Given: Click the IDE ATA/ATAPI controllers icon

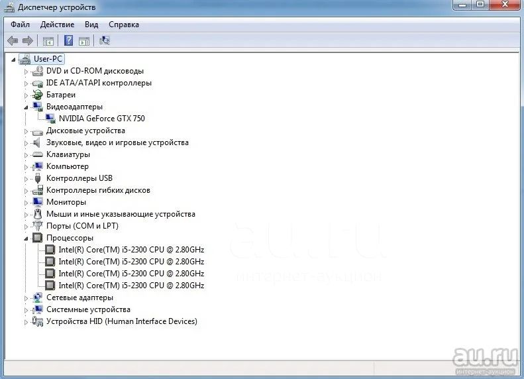Looking at the screenshot, I should [37, 83].
